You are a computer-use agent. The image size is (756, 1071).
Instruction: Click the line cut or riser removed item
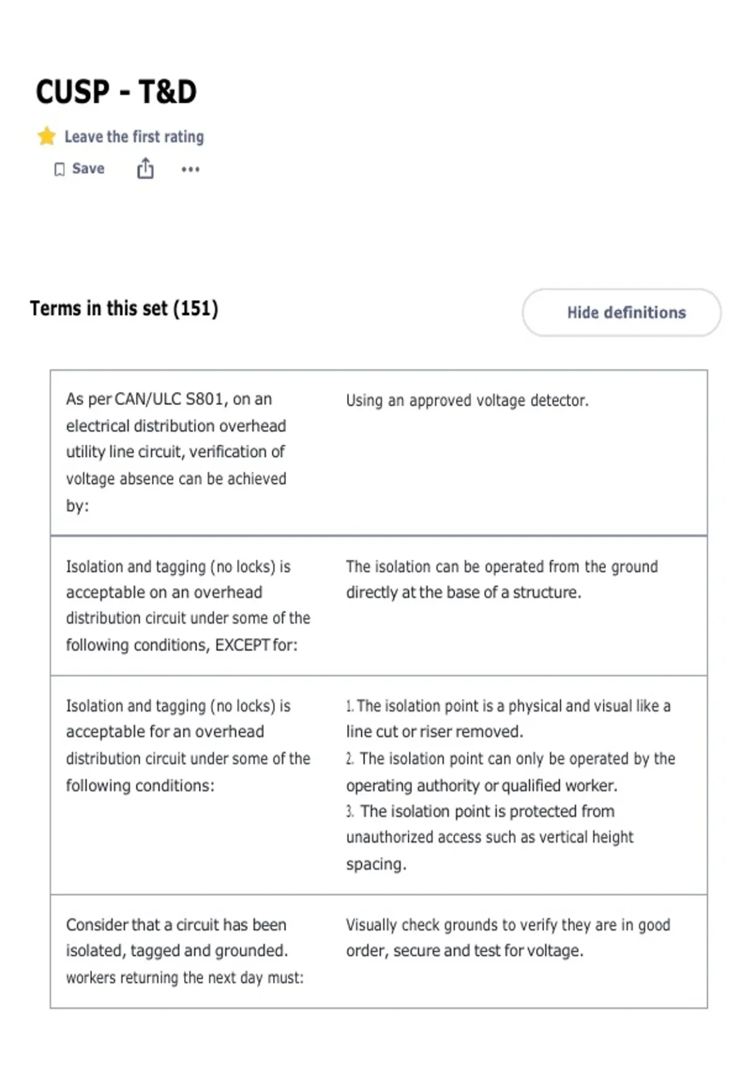pyautogui.click(x=508, y=719)
